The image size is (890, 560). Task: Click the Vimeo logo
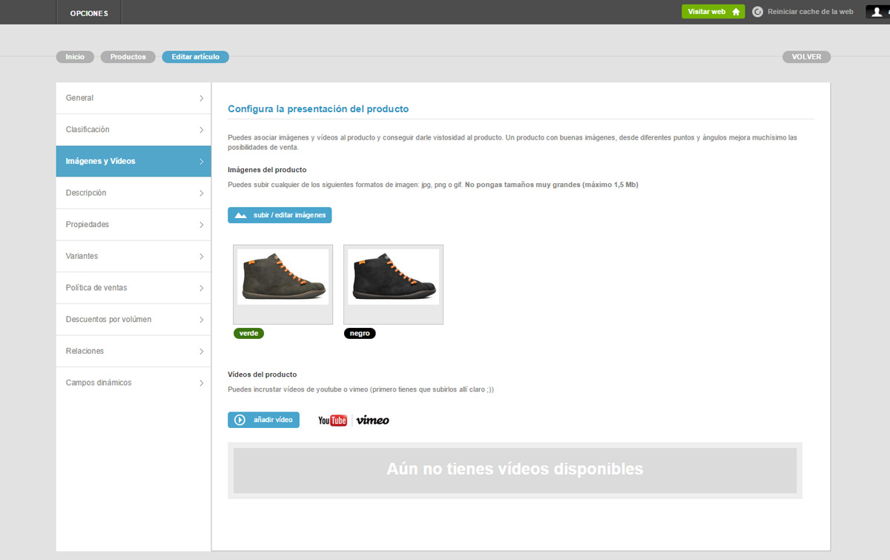click(x=372, y=421)
